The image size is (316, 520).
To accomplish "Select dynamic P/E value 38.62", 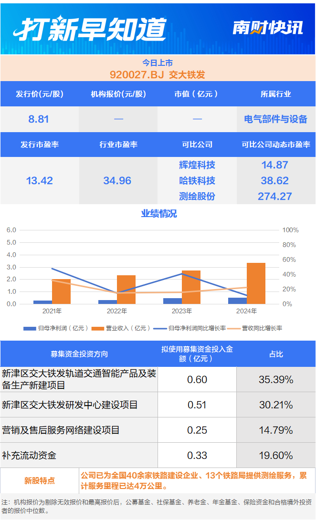I will click(275, 181).
